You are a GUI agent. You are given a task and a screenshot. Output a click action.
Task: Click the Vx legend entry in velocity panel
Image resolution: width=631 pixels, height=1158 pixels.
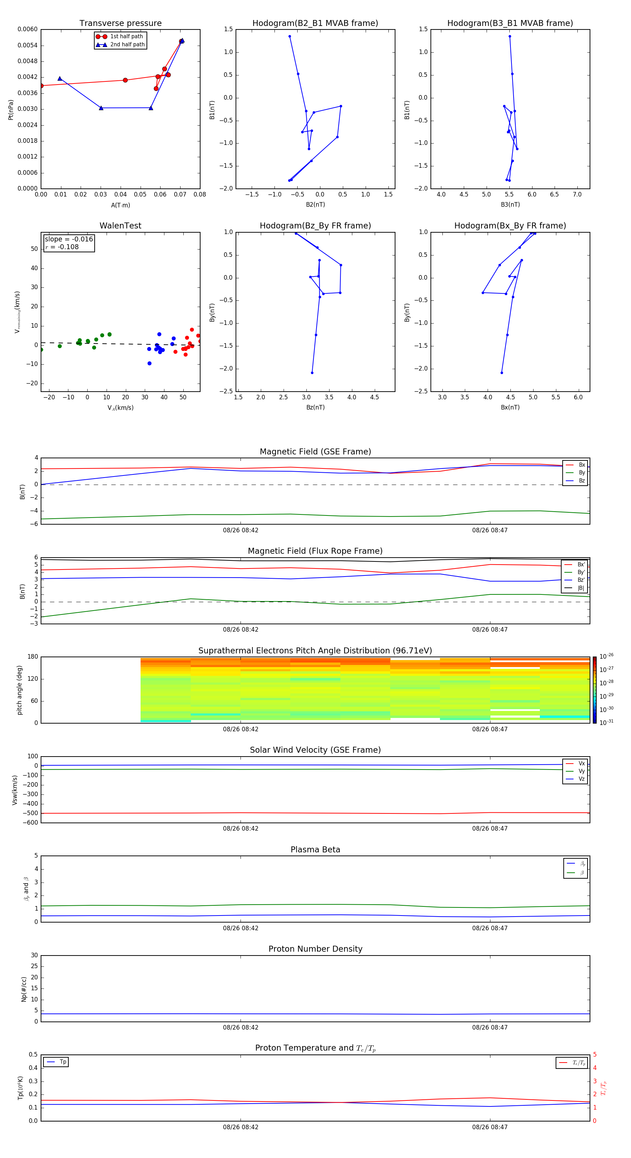pyautogui.click(x=575, y=763)
